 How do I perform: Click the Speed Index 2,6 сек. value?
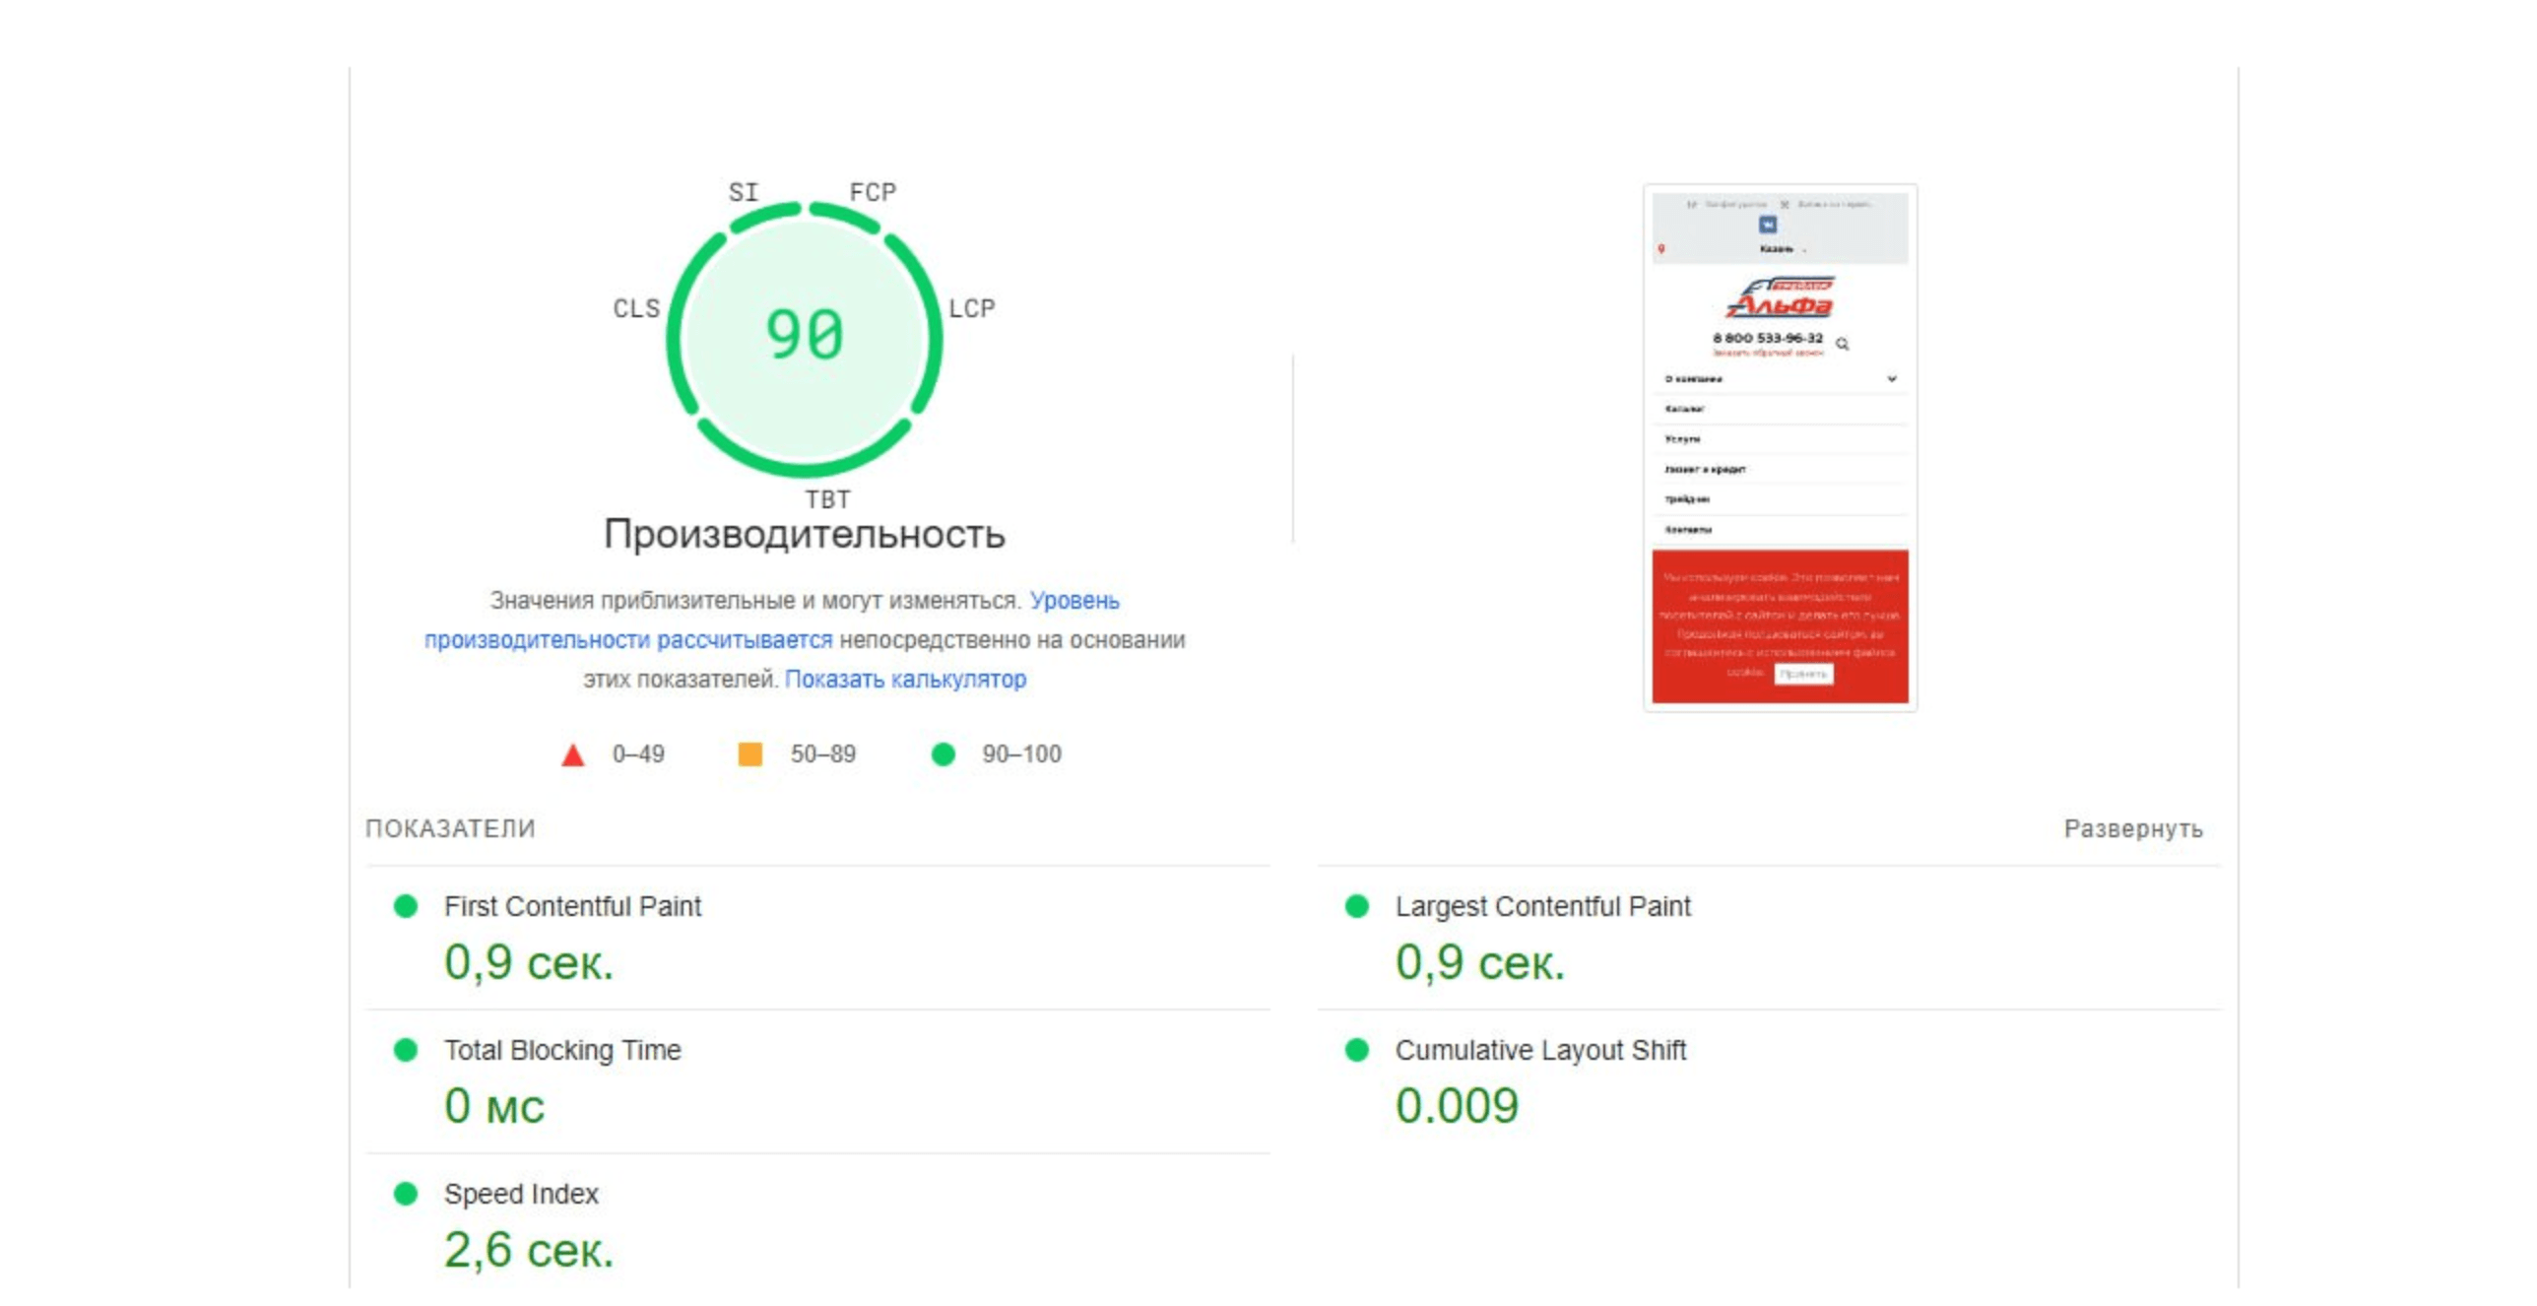point(528,1249)
